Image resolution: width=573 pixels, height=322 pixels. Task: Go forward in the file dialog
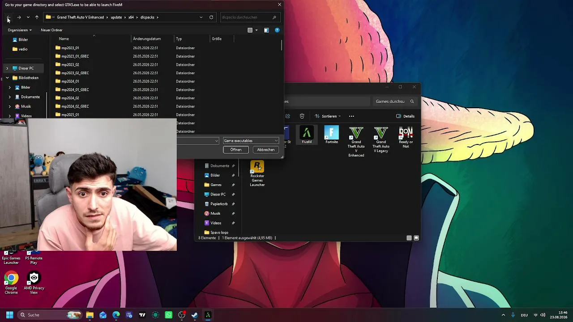point(19,17)
